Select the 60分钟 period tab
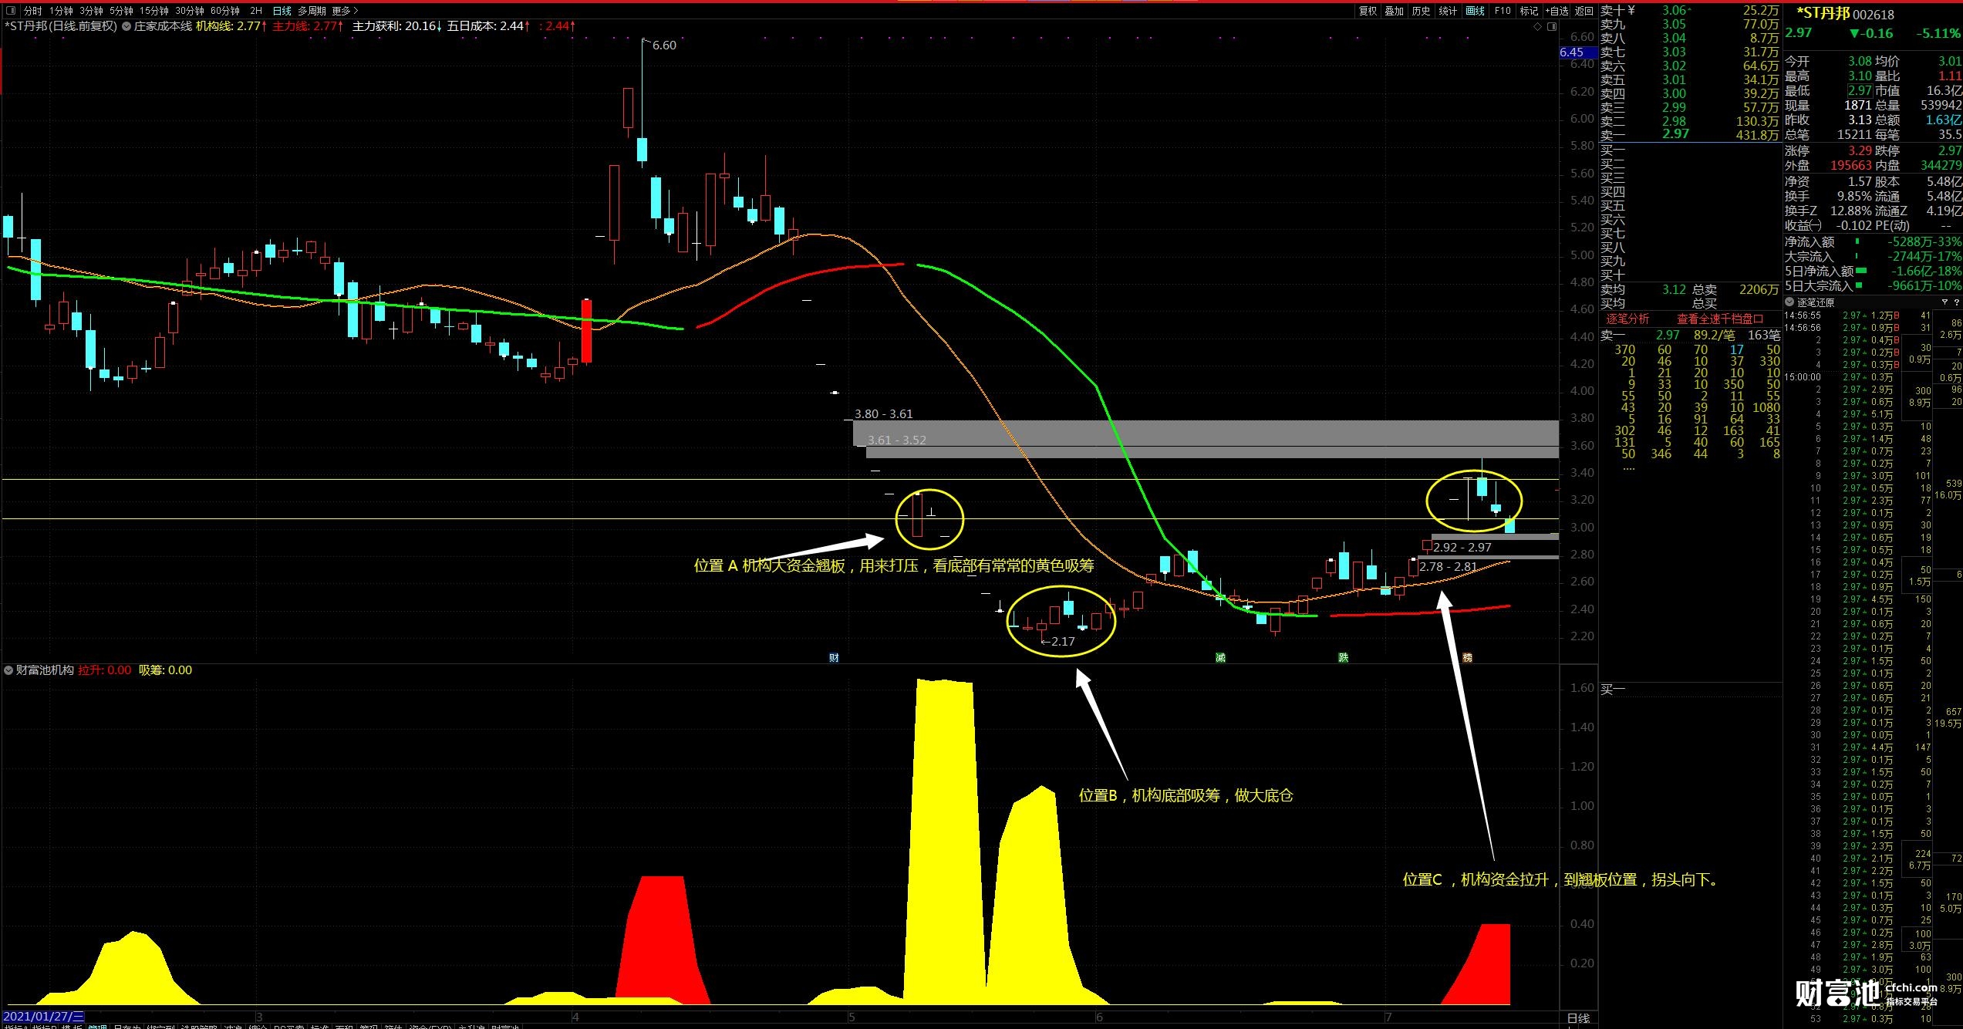 point(225,11)
